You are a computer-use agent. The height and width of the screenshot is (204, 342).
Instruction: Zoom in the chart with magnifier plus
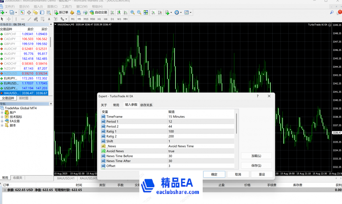coord(132,12)
